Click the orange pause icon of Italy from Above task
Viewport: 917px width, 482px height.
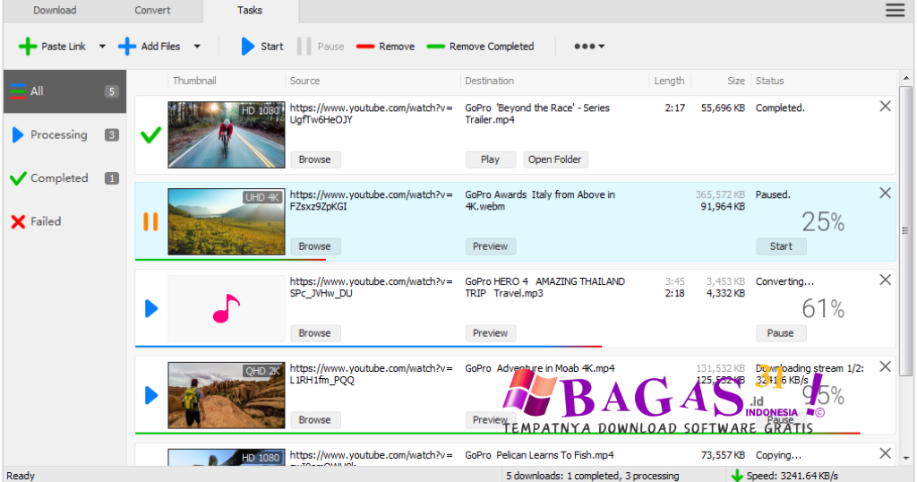150,221
